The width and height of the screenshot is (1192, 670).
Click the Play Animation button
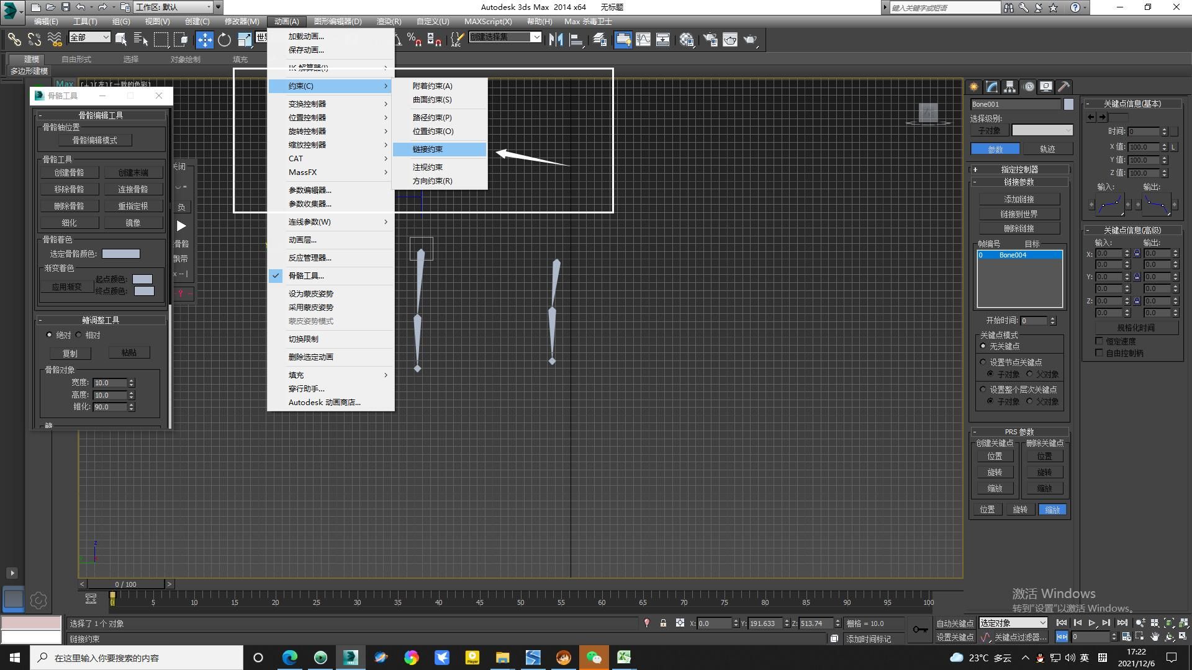click(1091, 623)
